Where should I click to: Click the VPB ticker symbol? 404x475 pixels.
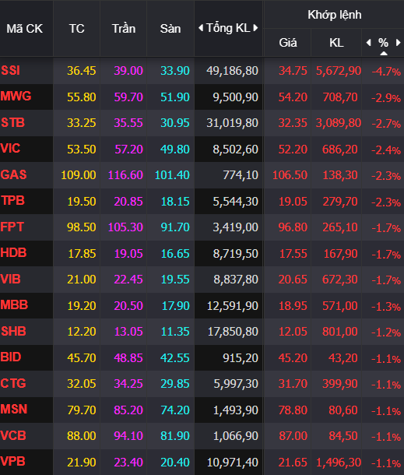click(x=13, y=461)
